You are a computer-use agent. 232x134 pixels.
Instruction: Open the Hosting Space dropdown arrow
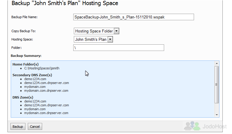[110, 39]
